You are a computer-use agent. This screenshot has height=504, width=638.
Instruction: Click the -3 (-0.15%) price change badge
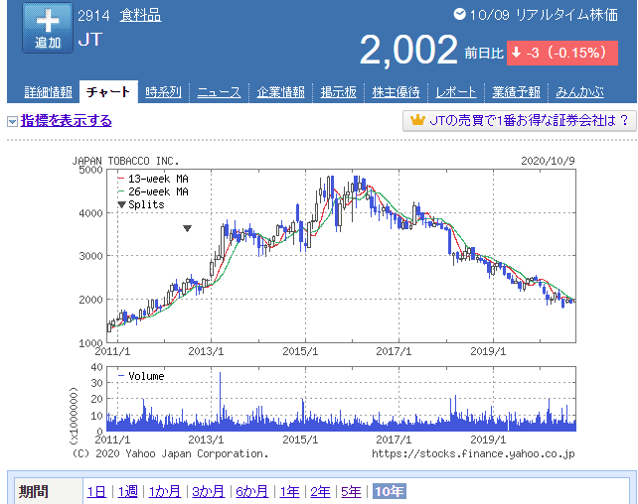click(561, 53)
